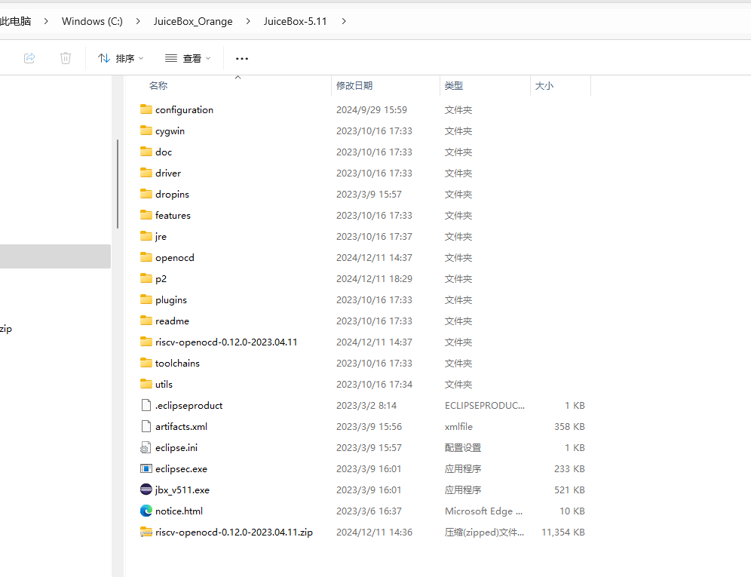Click the notice.html Edge icon
This screenshot has height=577, width=751.
(146, 511)
